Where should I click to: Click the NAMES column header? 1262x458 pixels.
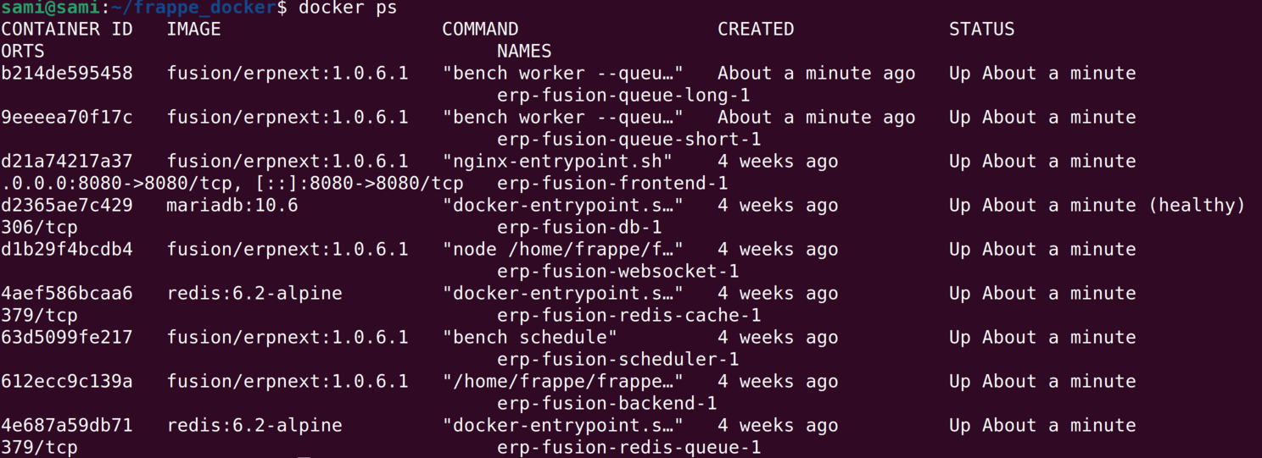pos(524,52)
